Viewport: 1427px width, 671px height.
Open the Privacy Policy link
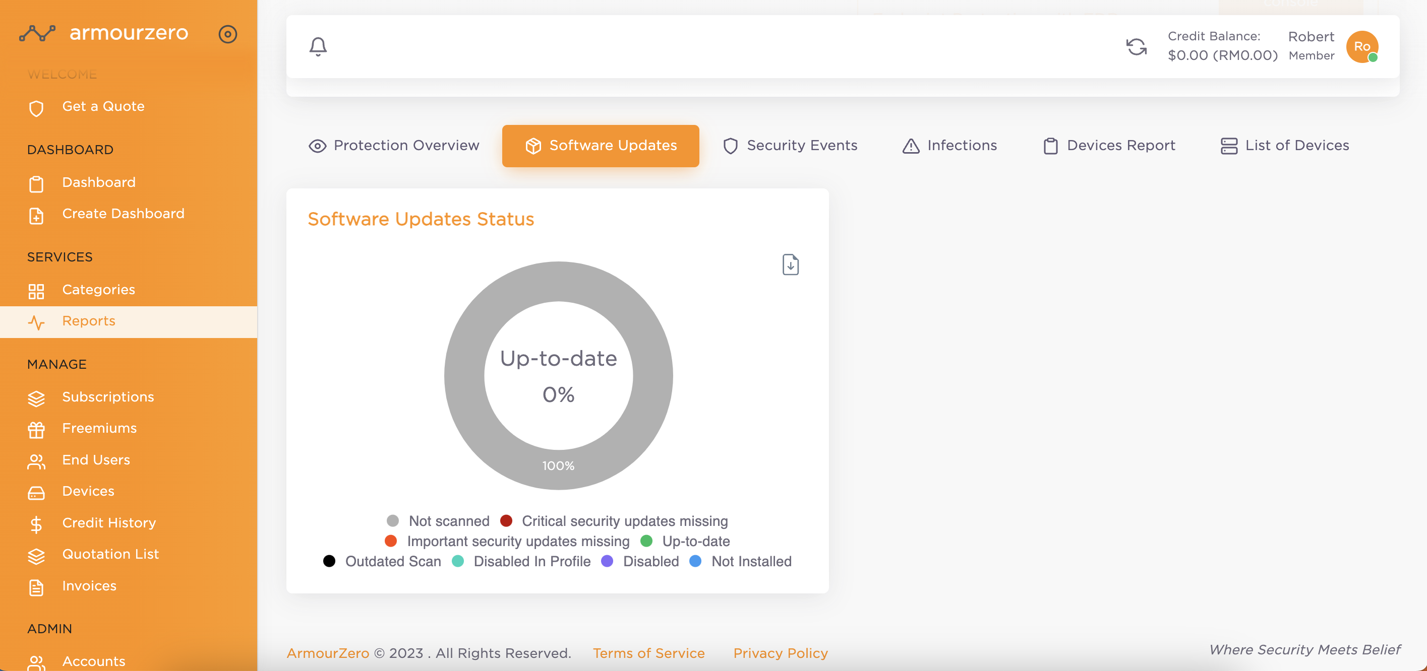click(x=781, y=653)
